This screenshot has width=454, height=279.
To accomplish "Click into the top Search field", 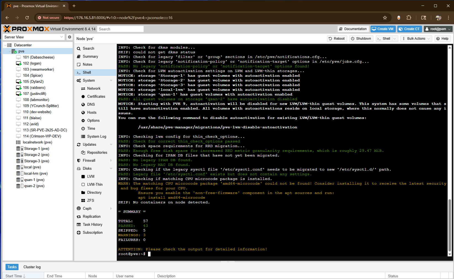I will tap(120, 29).
